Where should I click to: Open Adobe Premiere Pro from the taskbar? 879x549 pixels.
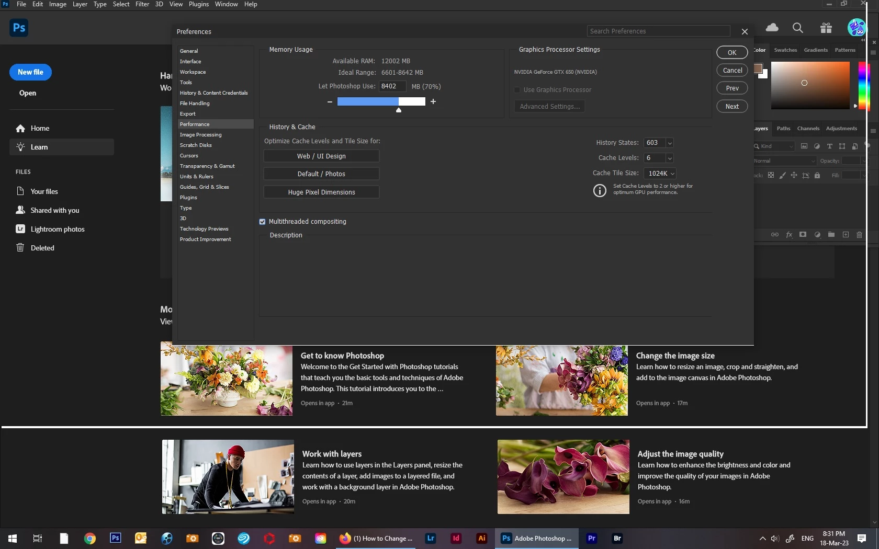click(592, 538)
